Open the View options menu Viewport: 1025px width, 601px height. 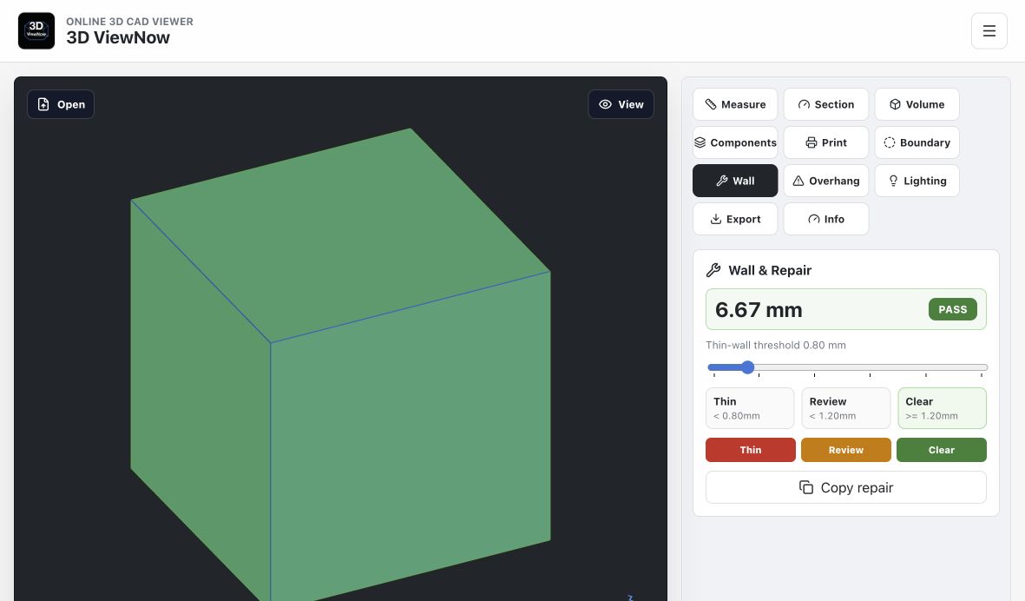pyautogui.click(x=621, y=104)
